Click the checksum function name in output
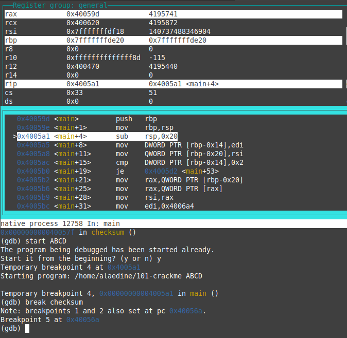This screenshot has height=338, width=347. [108, 232]
